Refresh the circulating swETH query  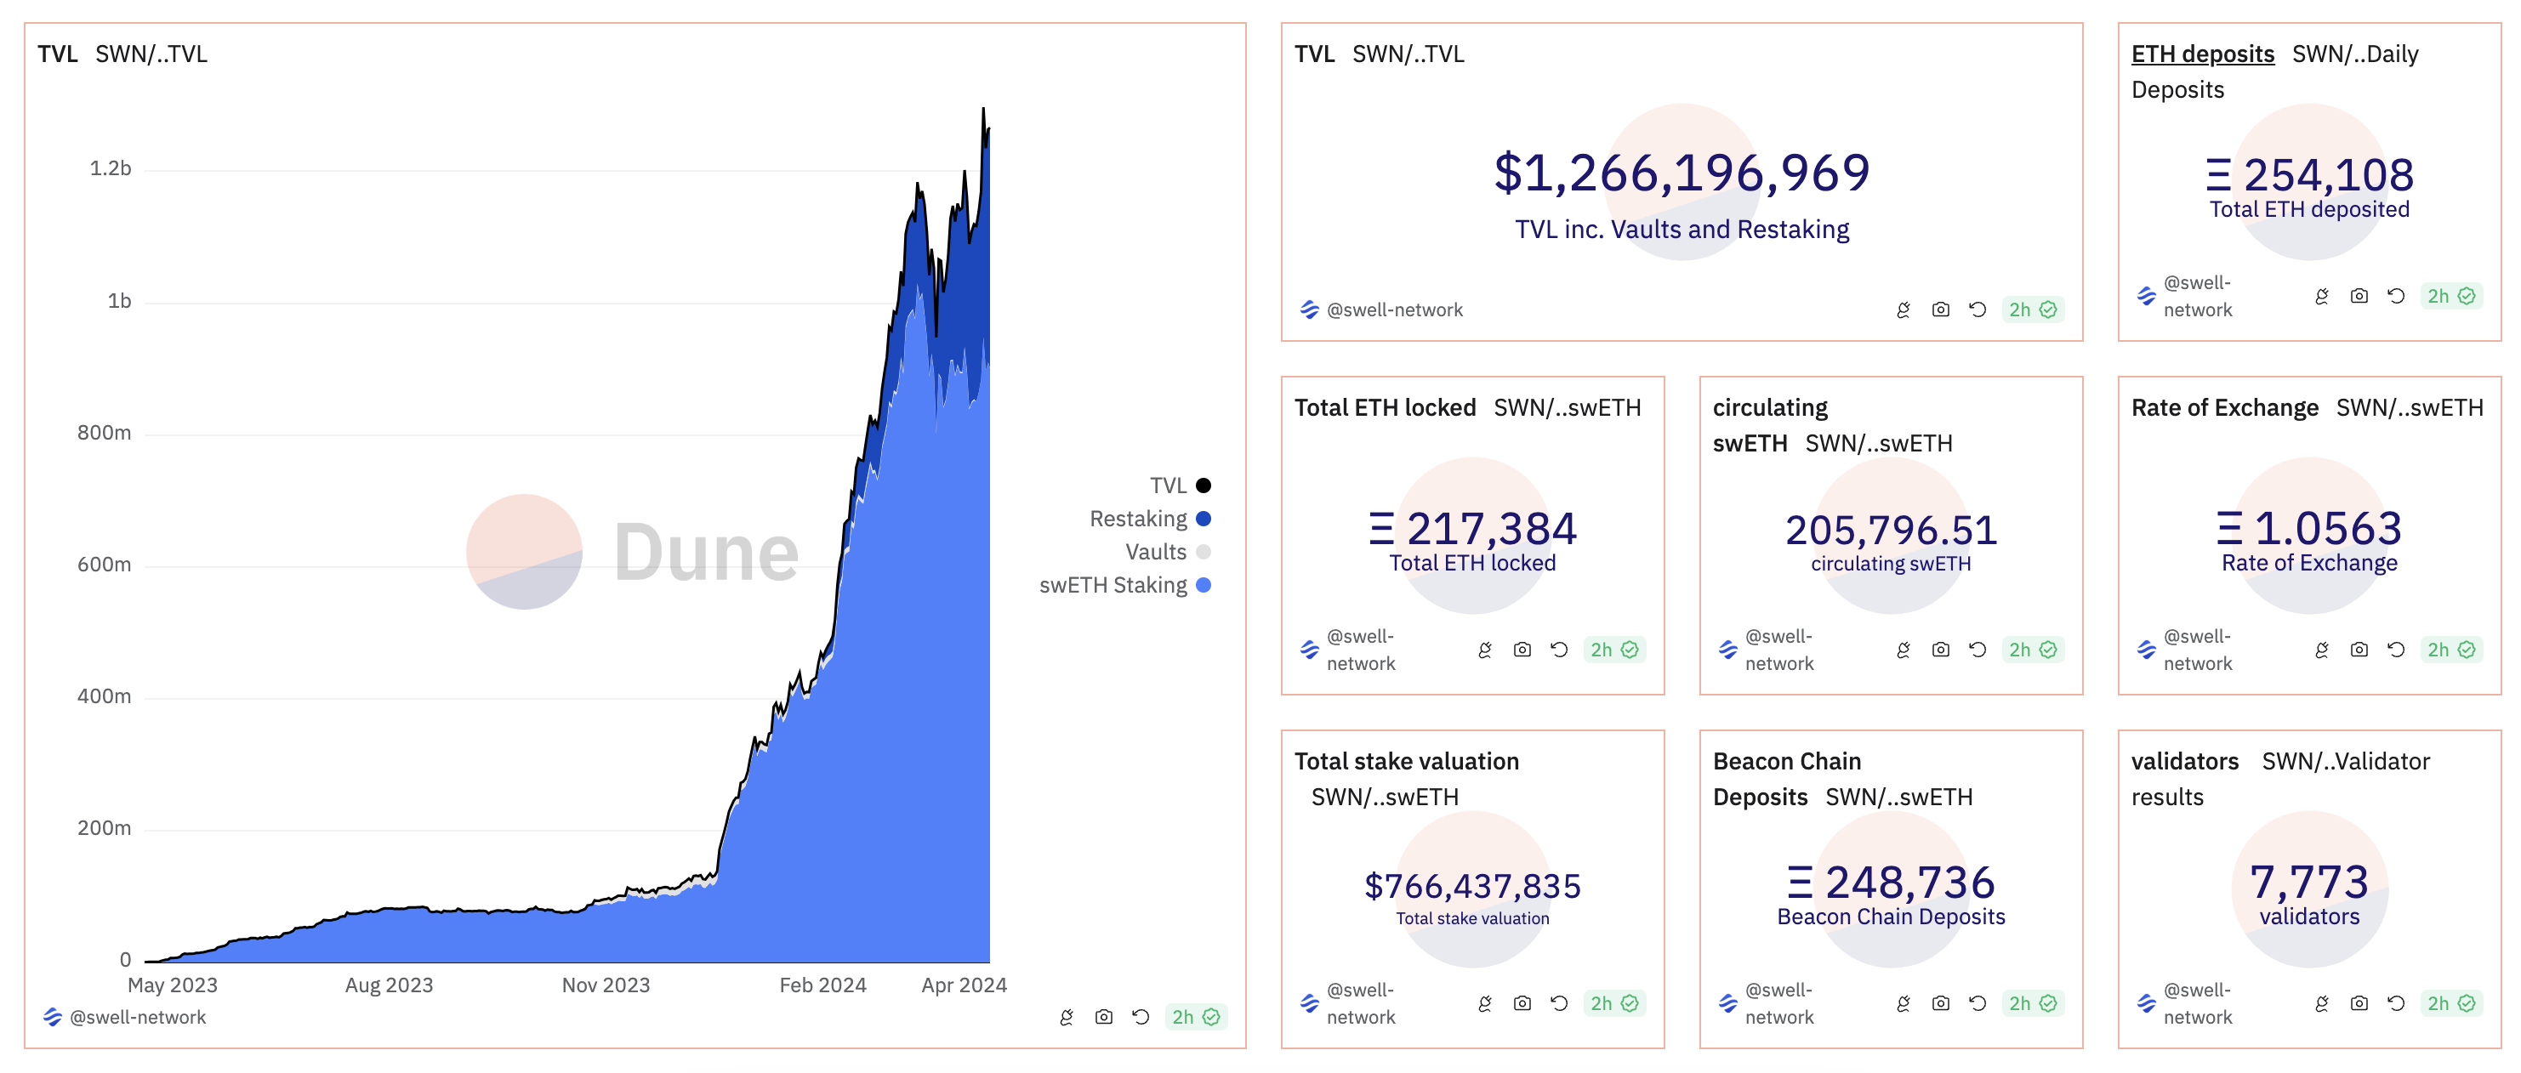coord(1977,650)
